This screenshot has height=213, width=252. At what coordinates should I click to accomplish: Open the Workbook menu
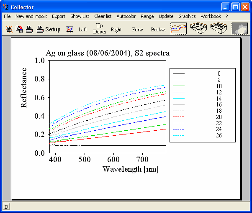(211, 16)
